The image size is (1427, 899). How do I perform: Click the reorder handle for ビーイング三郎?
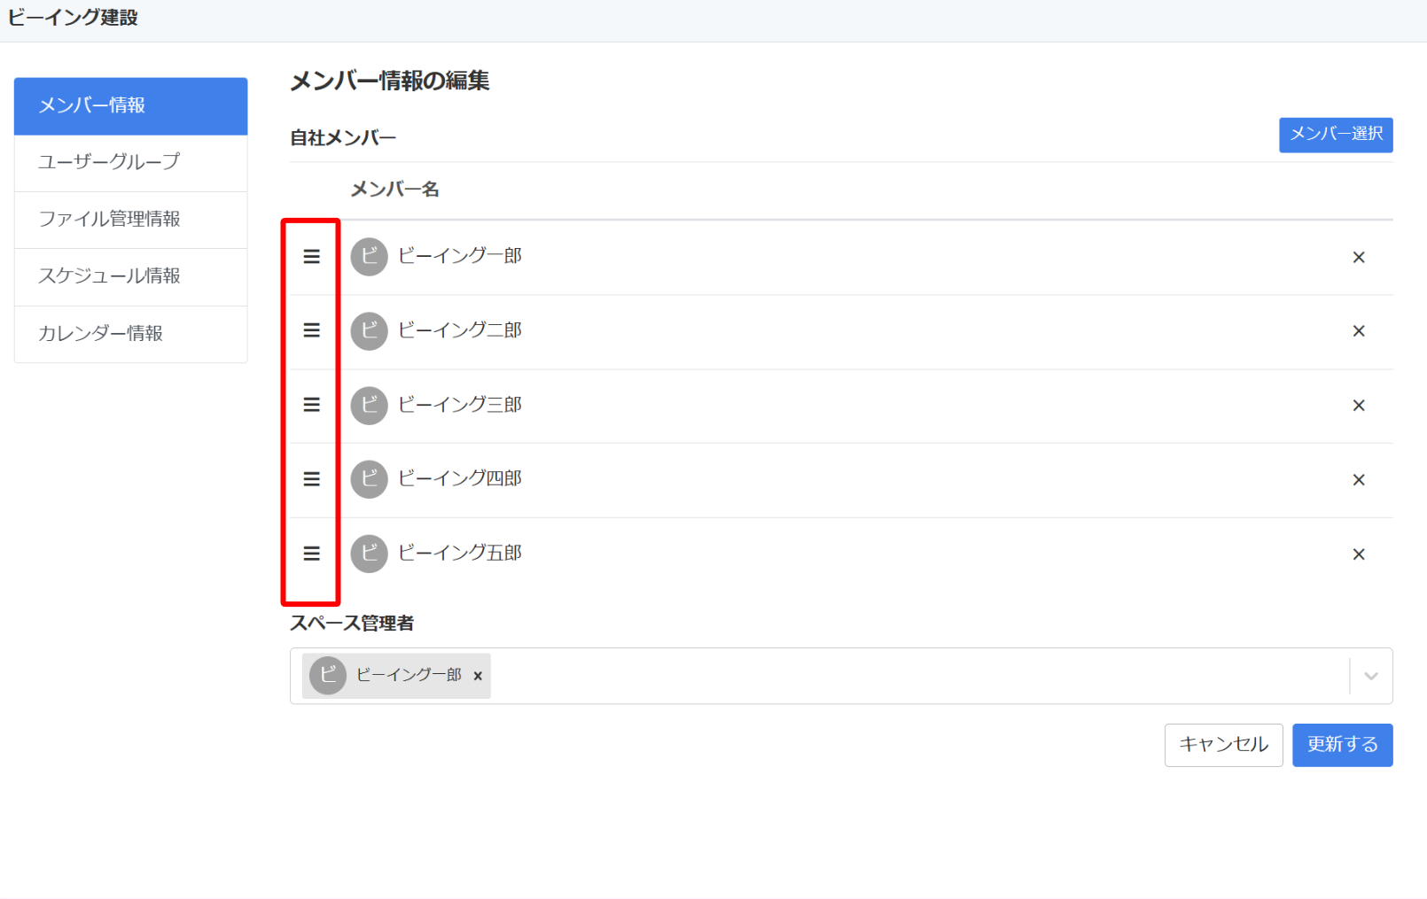pyautogui.click(x=311, y=405)
